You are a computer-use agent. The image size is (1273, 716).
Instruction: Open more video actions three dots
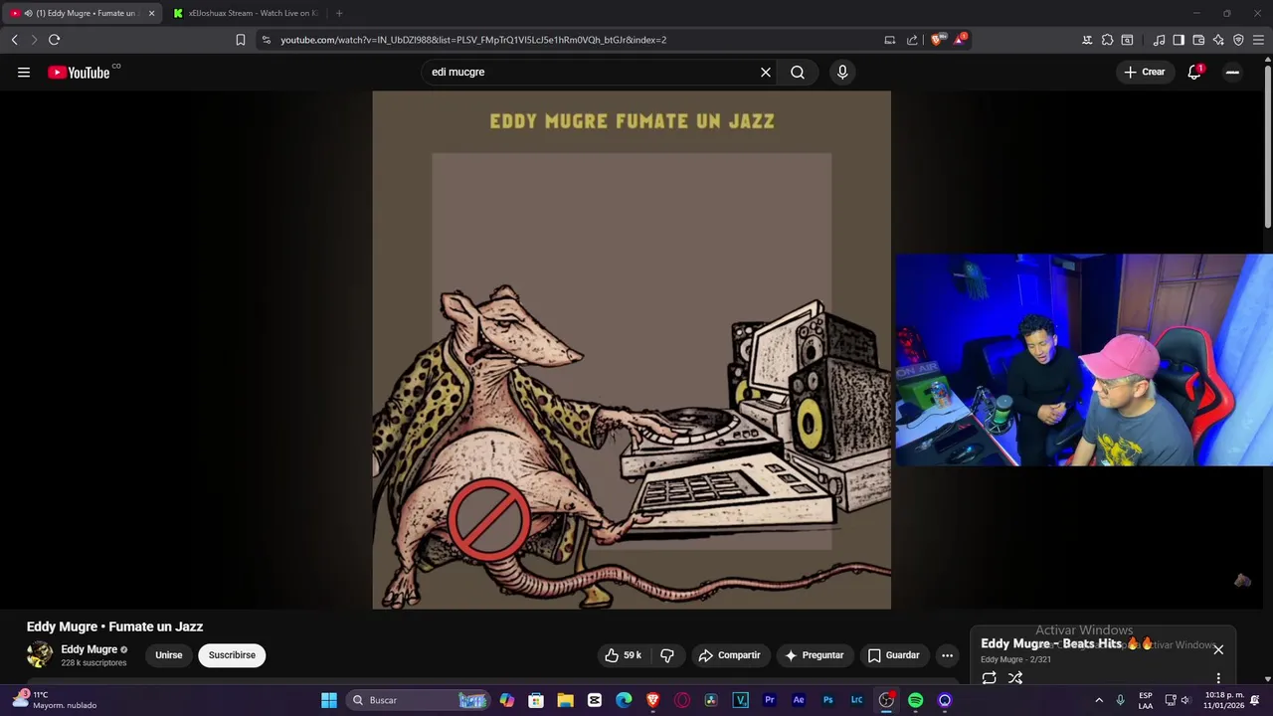[948, 655]
